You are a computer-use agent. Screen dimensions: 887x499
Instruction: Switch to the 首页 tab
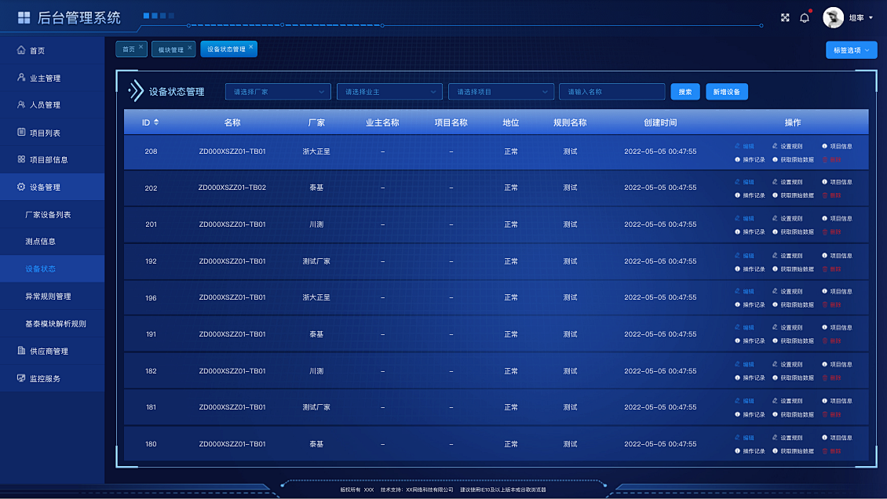click(128, 49)
